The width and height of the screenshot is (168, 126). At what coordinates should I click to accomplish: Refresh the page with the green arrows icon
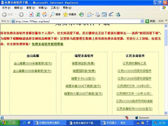pyautogui.click(x=38, y=14)
